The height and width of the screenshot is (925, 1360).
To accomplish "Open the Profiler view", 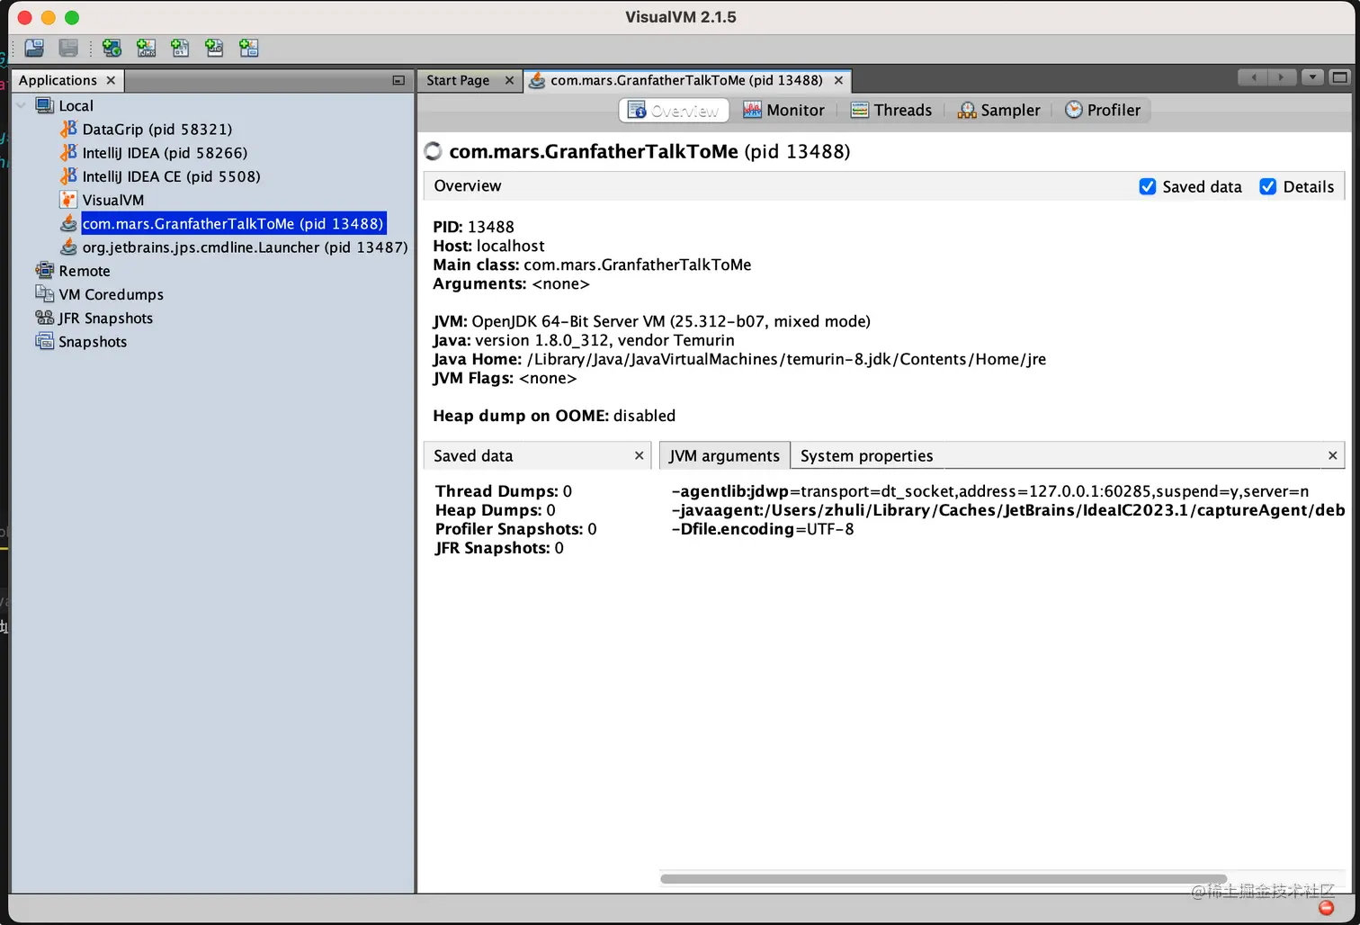I will 1103,110.
